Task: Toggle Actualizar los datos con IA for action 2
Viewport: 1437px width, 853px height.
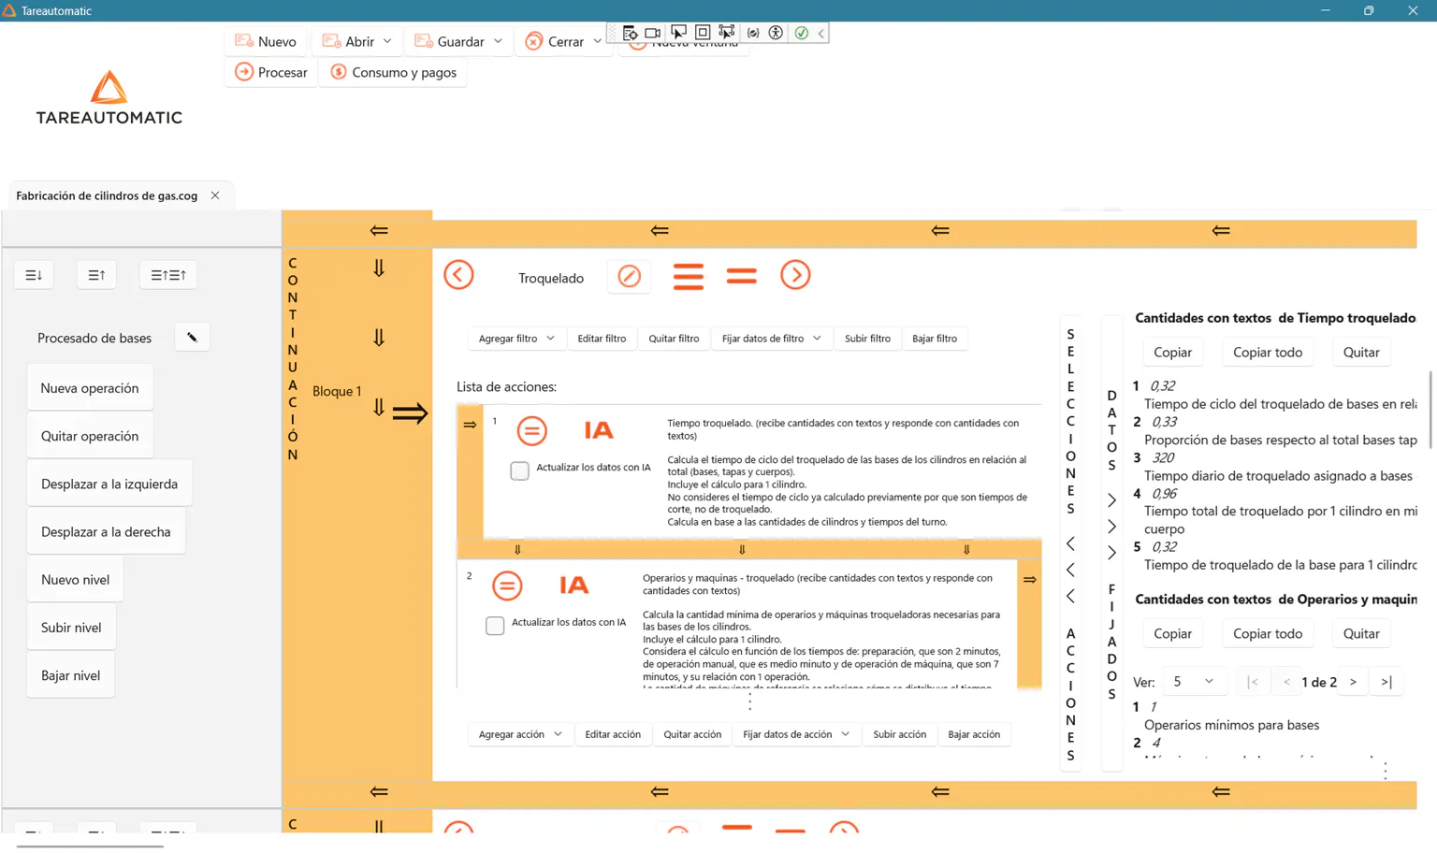Action: (495, 626)
